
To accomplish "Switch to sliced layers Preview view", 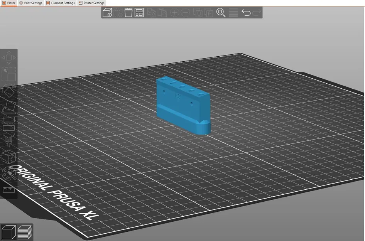I will pyautogui.click(x=25, y=232).
